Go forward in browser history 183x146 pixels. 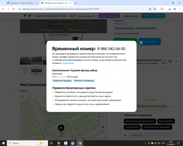pos(8,9)
